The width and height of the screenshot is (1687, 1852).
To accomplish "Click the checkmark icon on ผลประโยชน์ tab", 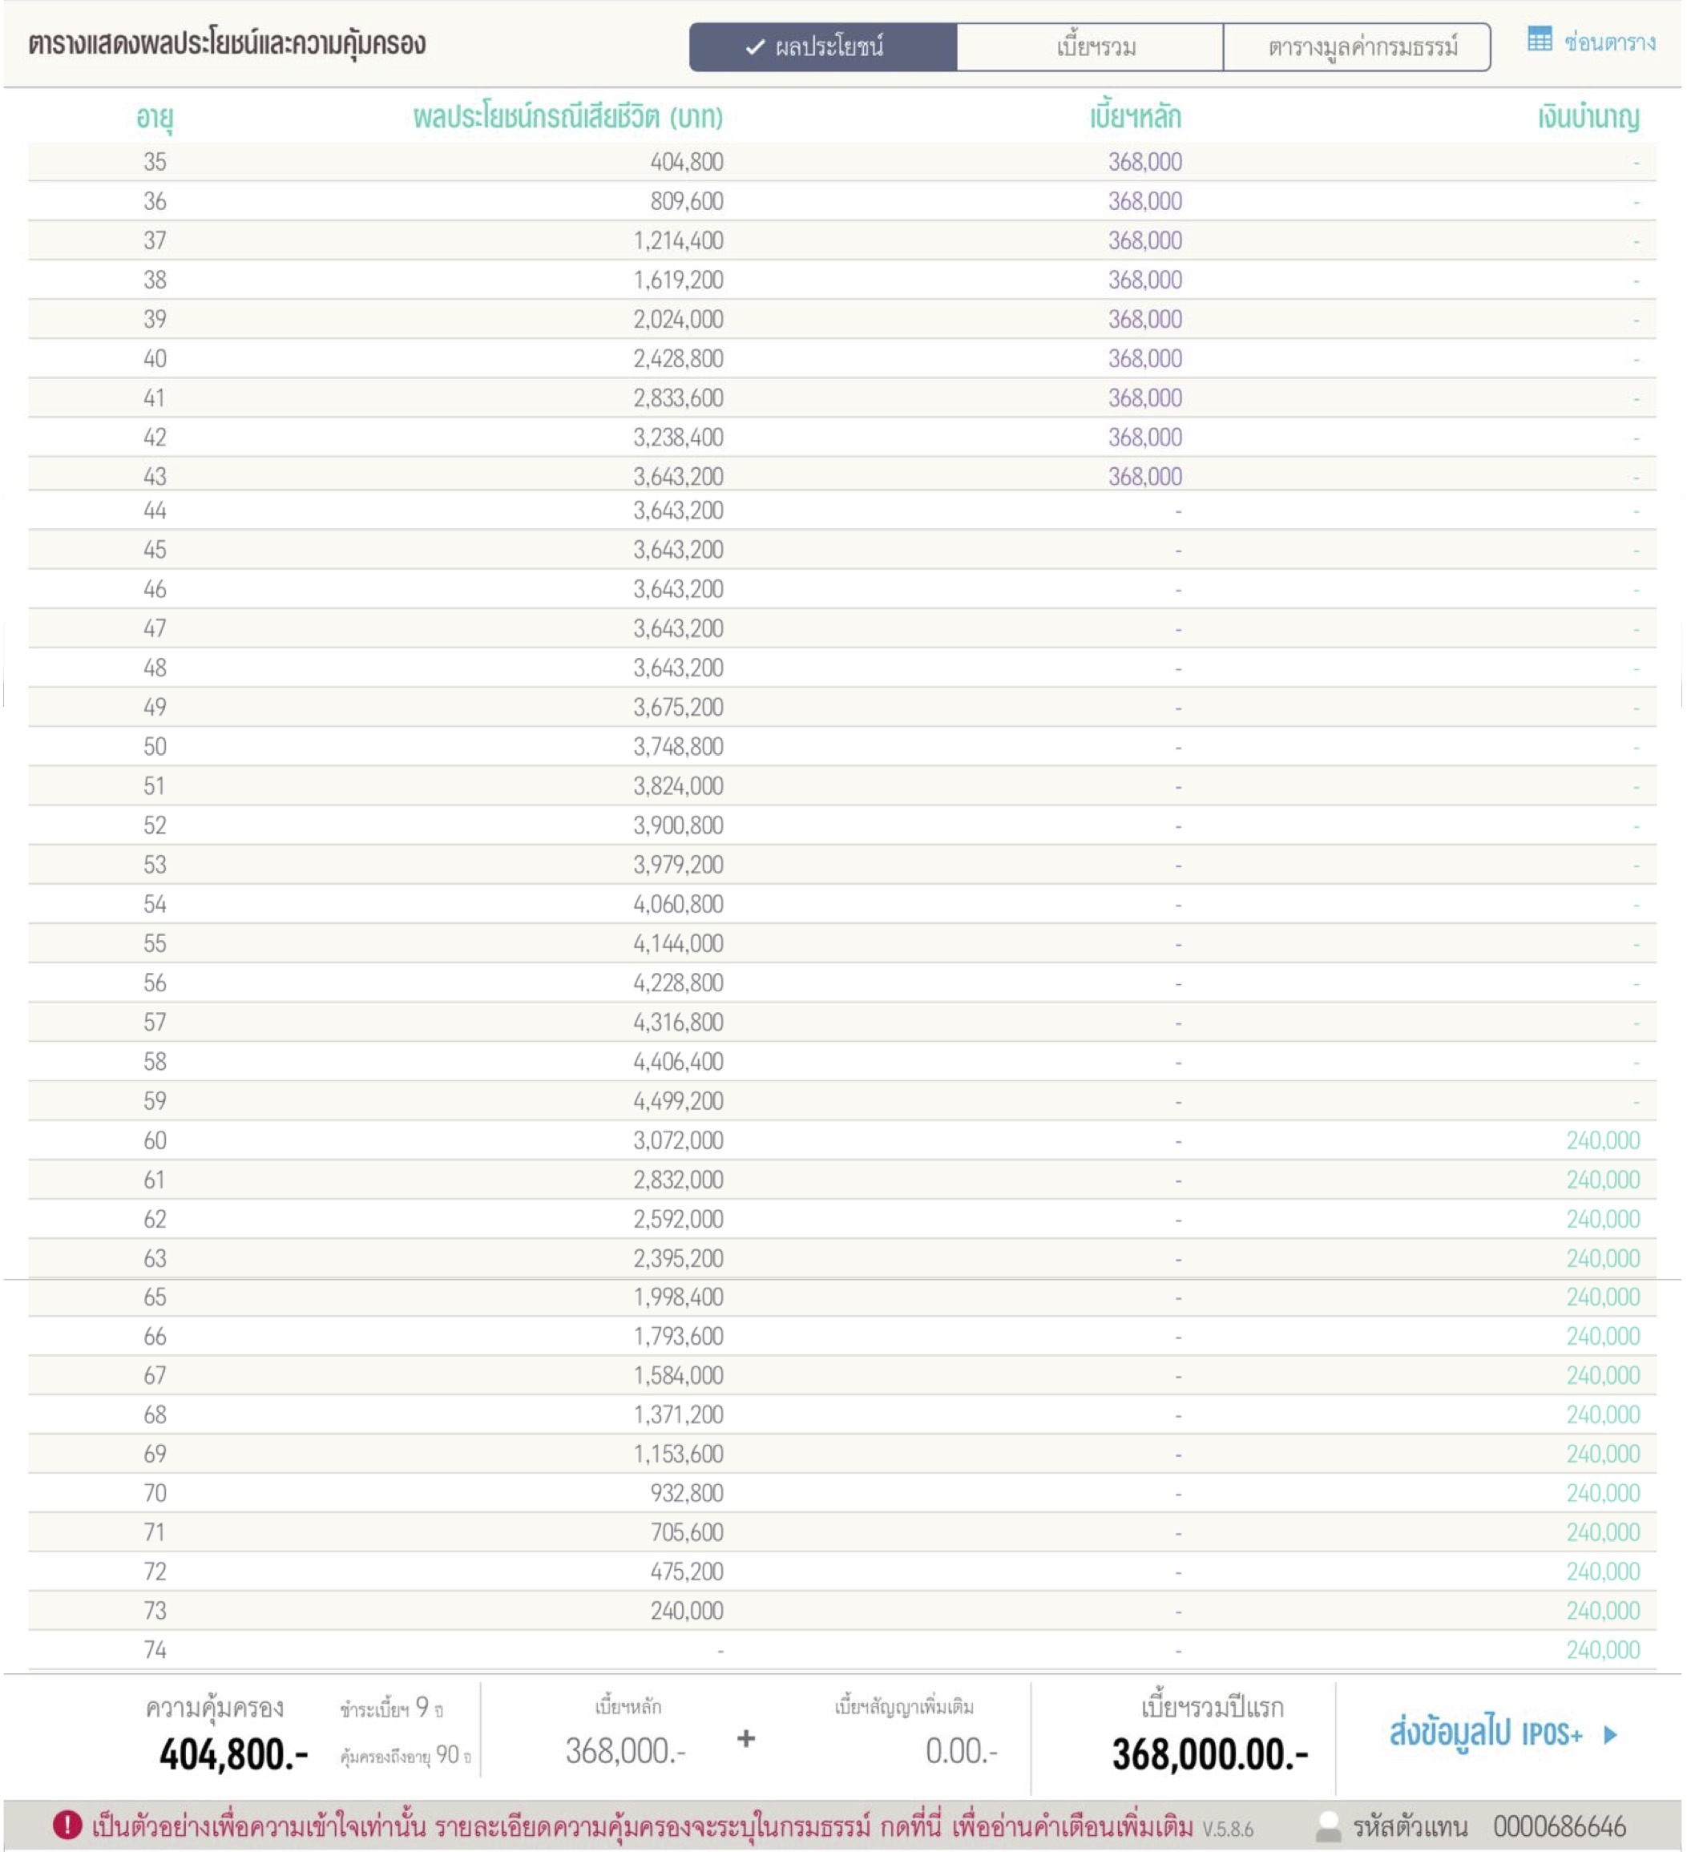I will 754,46.
